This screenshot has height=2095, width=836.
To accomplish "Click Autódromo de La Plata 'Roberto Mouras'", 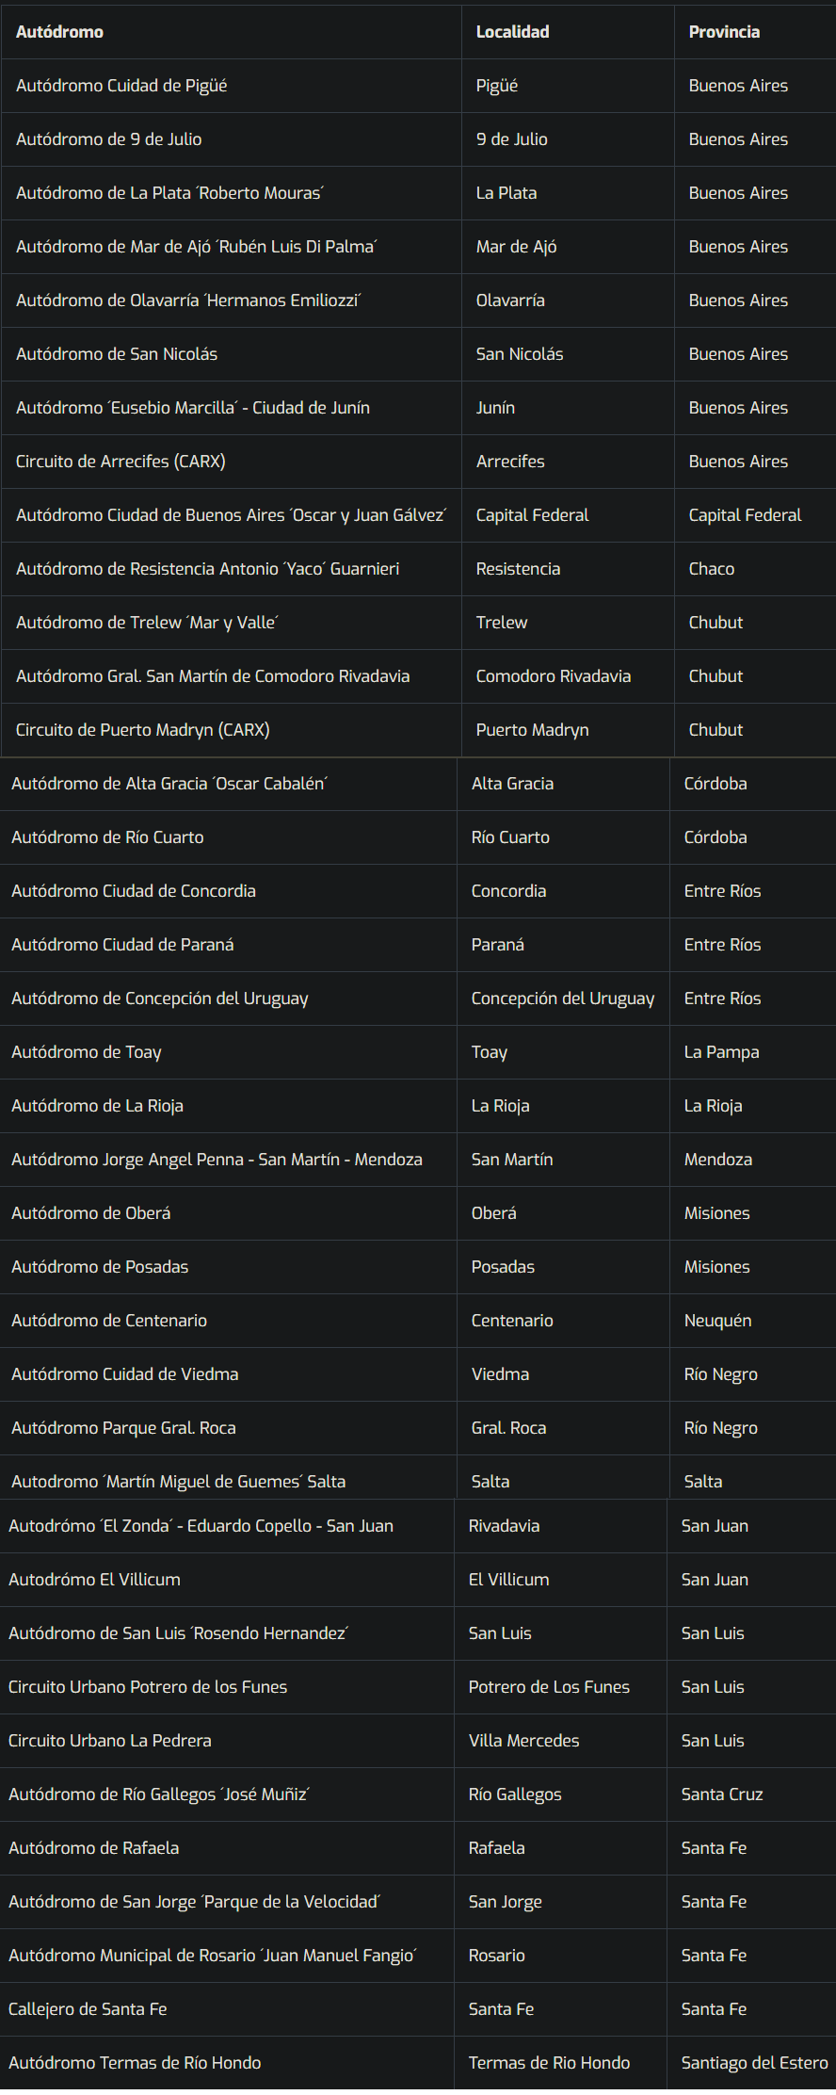I will [169, 193].
